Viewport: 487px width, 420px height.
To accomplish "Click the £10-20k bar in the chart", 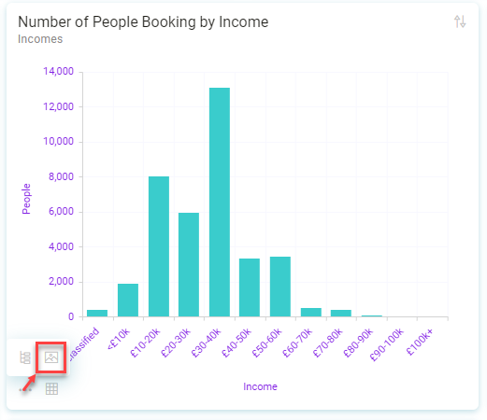I will click(x=159, y=246).
